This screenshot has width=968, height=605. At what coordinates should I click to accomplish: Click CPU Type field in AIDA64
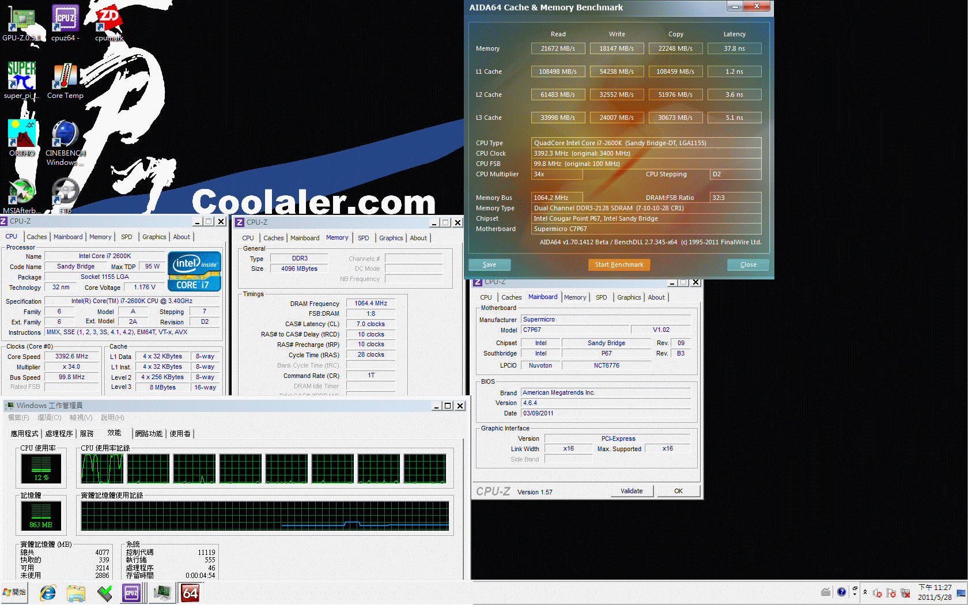[x=646, y=143]
